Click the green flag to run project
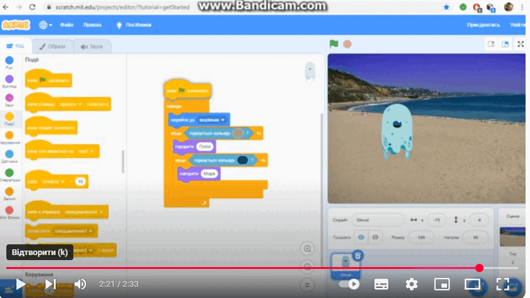 click(x=333, y=44)
